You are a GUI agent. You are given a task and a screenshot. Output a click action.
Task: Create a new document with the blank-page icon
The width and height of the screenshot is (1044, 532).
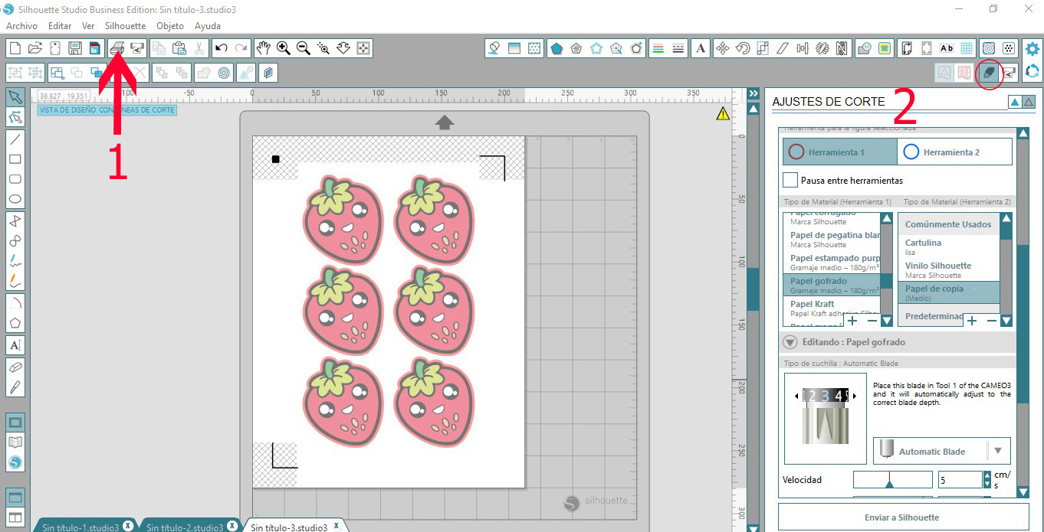15,48
